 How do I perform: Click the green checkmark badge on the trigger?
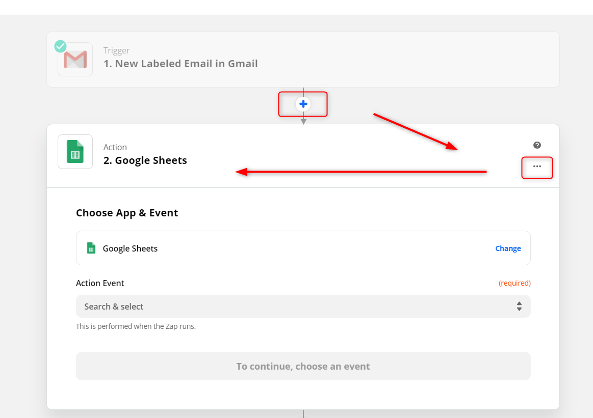(x=61, y=46)
